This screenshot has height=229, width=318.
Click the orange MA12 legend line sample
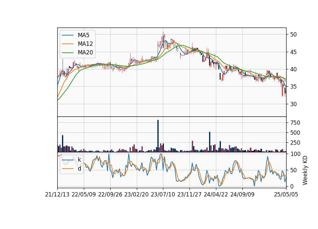pyautogui.click(x=68, y=44)
